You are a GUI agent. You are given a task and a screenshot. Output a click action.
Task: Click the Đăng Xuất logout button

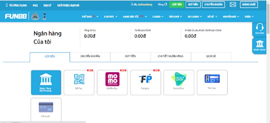click(x=249, y=5)
